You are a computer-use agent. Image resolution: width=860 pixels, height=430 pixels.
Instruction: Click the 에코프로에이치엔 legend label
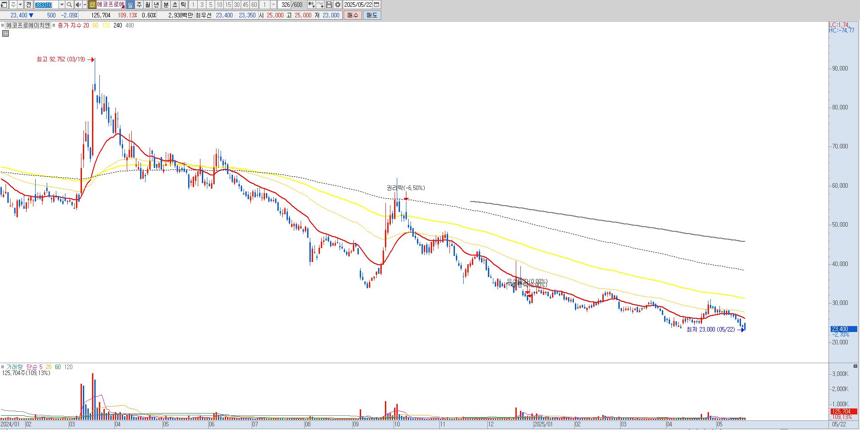28,26
